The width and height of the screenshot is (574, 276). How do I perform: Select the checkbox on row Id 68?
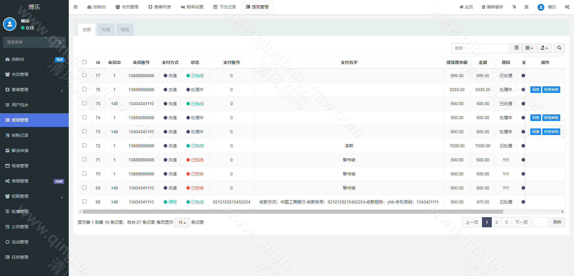coord(85,201)
